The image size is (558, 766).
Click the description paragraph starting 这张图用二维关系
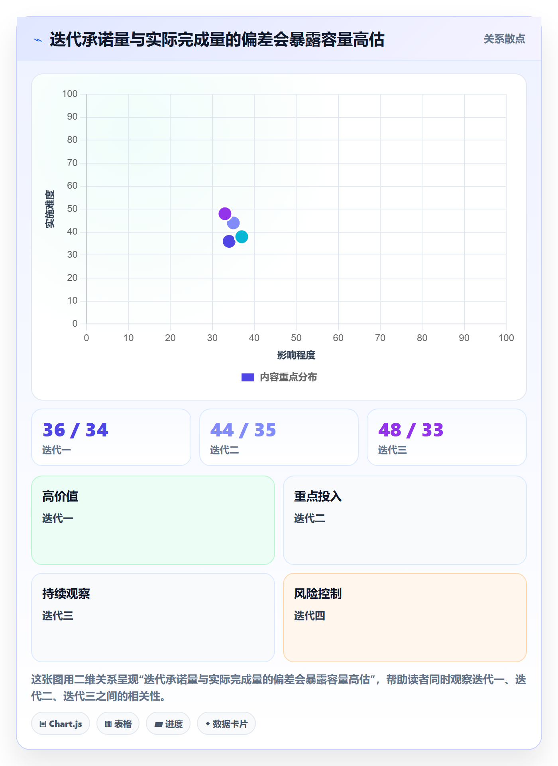coord(279,688)
